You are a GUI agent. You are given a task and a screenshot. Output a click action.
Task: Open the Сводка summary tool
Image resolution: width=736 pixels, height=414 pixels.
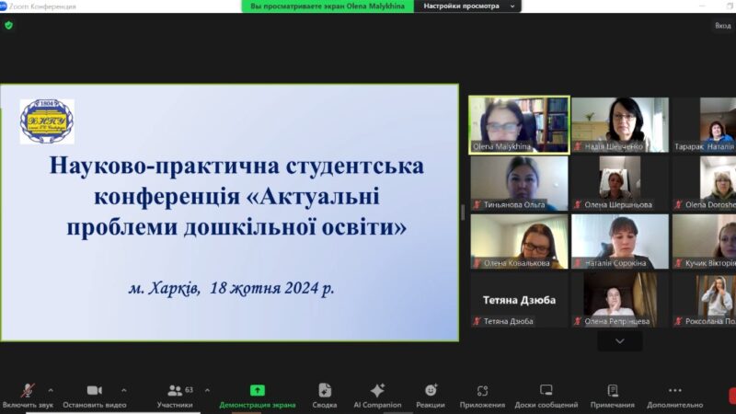(x=325, y=396)
